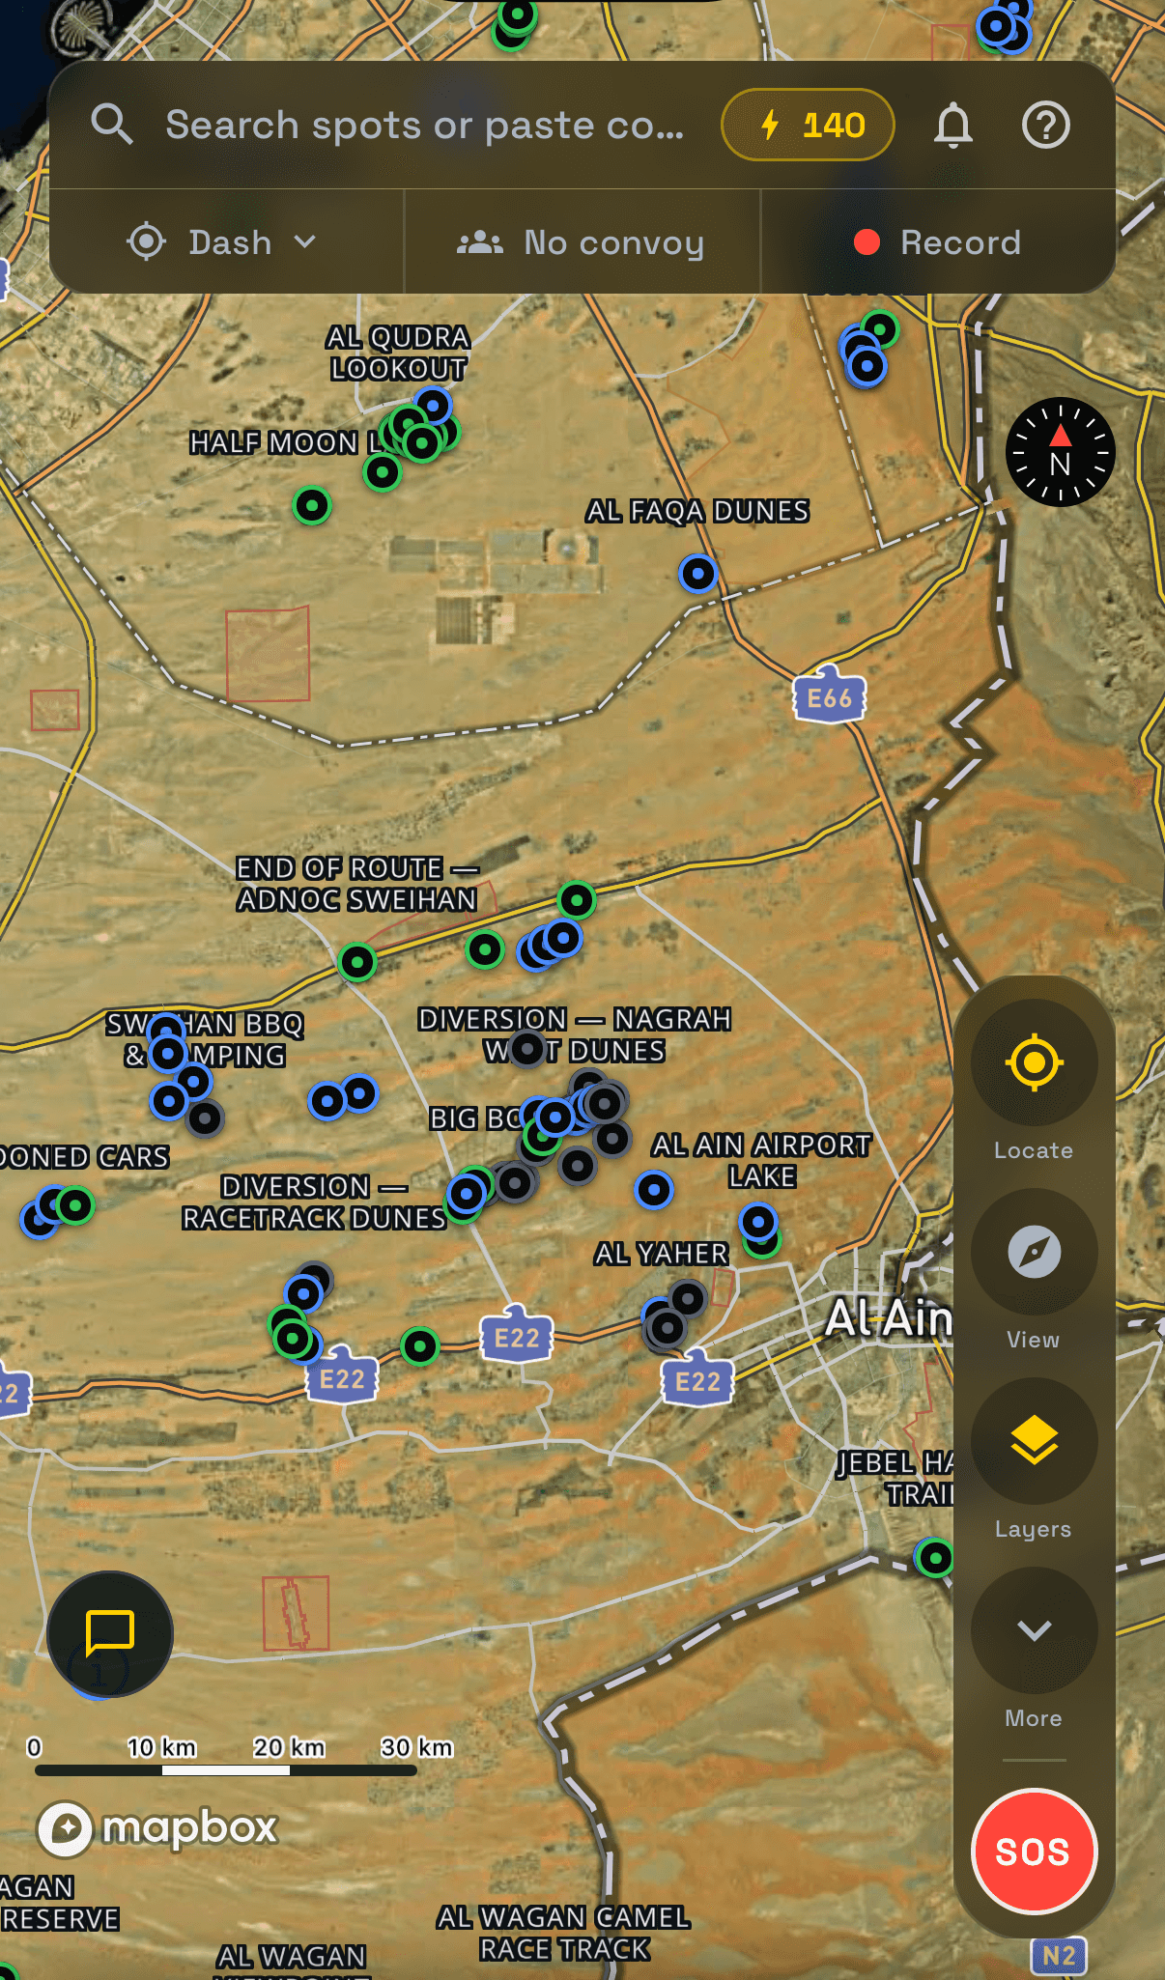
Task: Open the Mapbox logo link
Action: [x=158, y=1828]
